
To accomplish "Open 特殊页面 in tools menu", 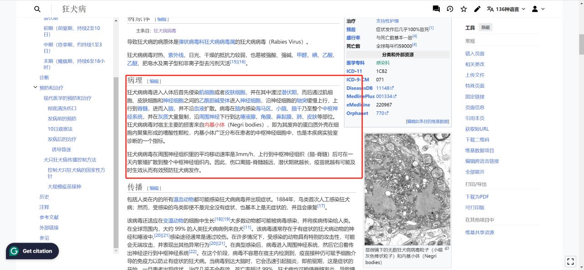I will point(475,86).
